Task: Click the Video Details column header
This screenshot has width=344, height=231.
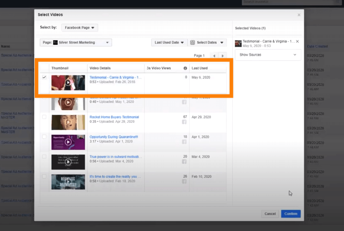Action: point(100,68)
